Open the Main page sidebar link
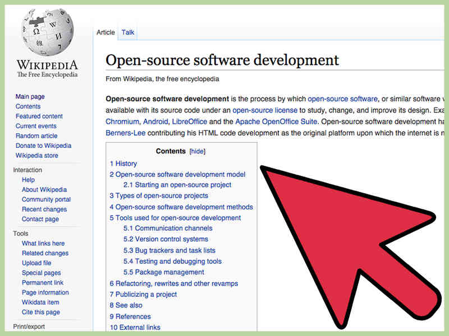 (30, 96)
